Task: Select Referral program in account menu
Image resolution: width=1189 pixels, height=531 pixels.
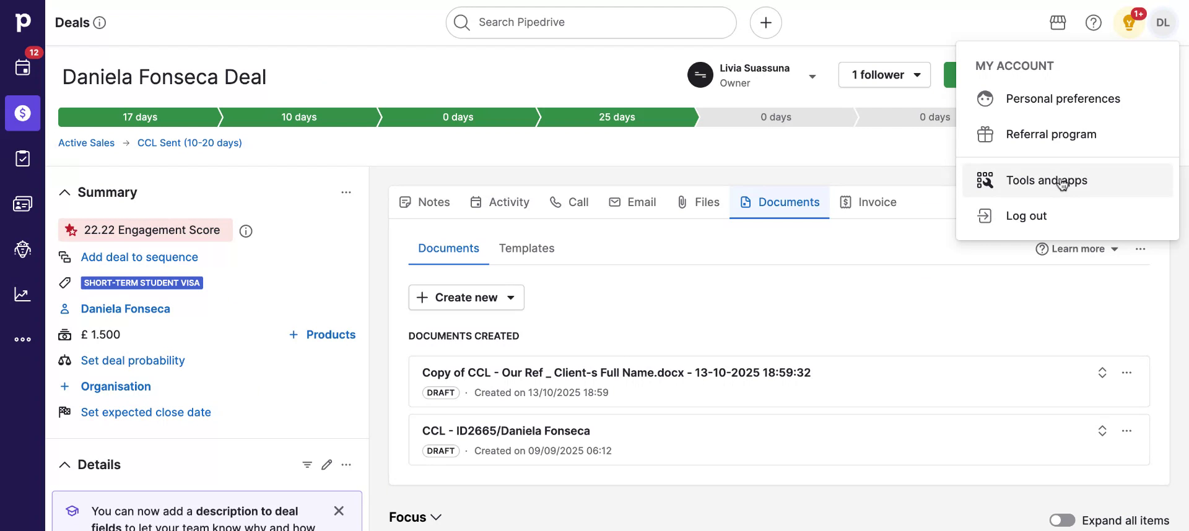Action: 1067,134
